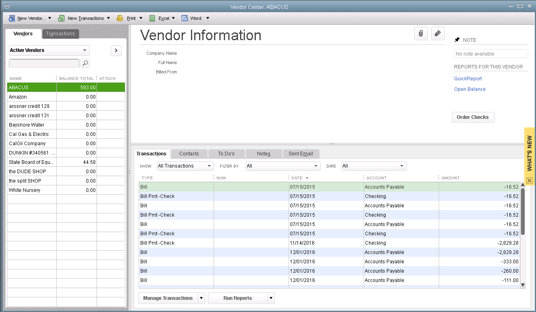This screenshot has width=536, height=312.
Task: Switch to the Transactions tab in left panel
Action: click(x=60, y=34)
